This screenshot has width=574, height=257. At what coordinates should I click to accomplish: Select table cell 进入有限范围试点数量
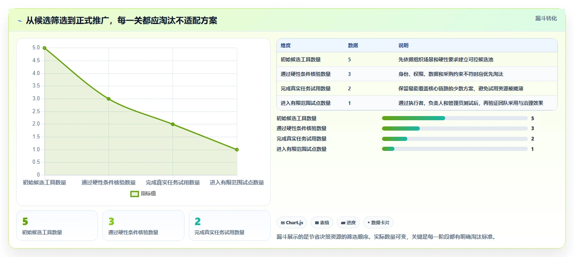pos(305,103)
